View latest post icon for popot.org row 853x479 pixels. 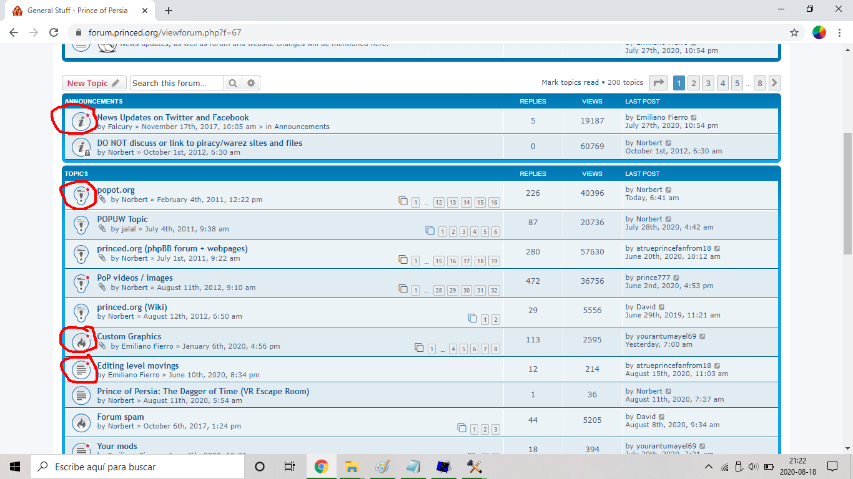[x=668, y=190]
